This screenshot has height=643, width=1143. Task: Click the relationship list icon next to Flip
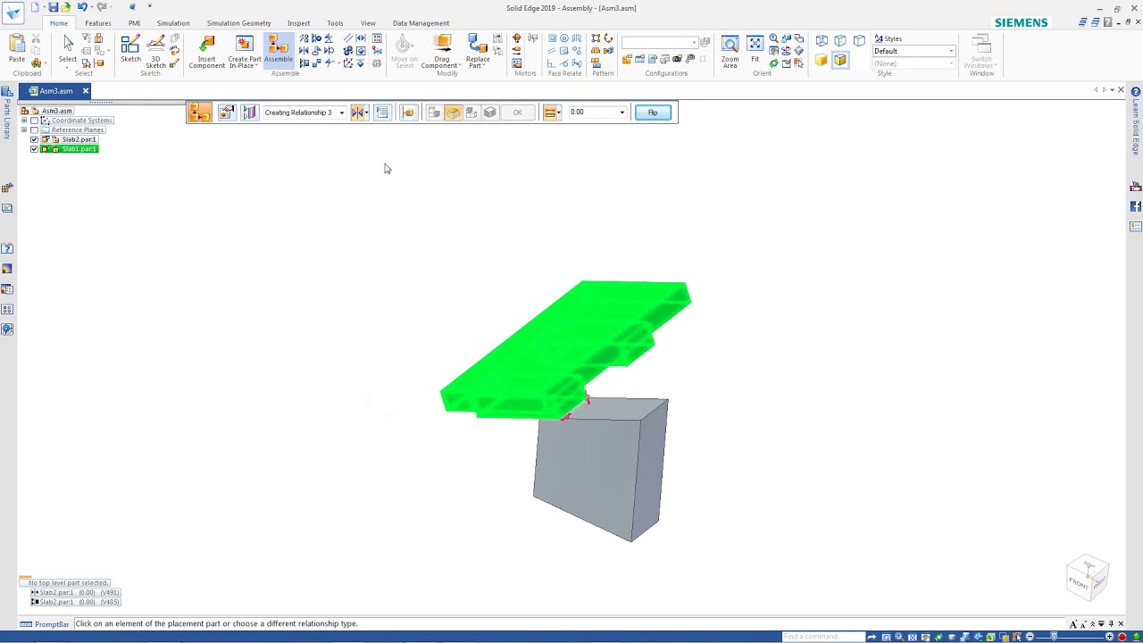[382, 113]
